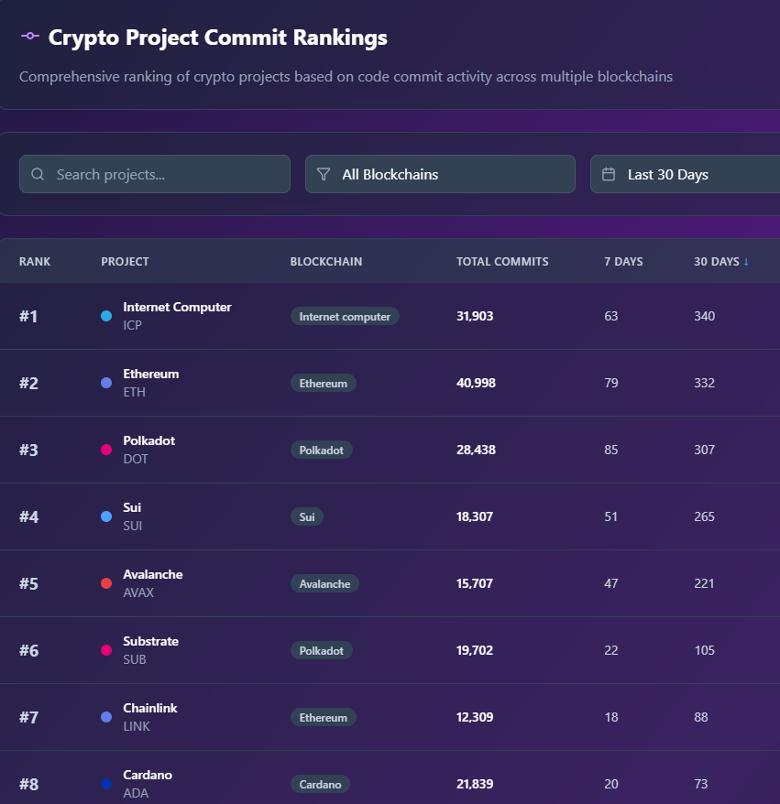The image size is (780, 804).
Task: Sort by the Blockchain column header
Action: (326, 262)
